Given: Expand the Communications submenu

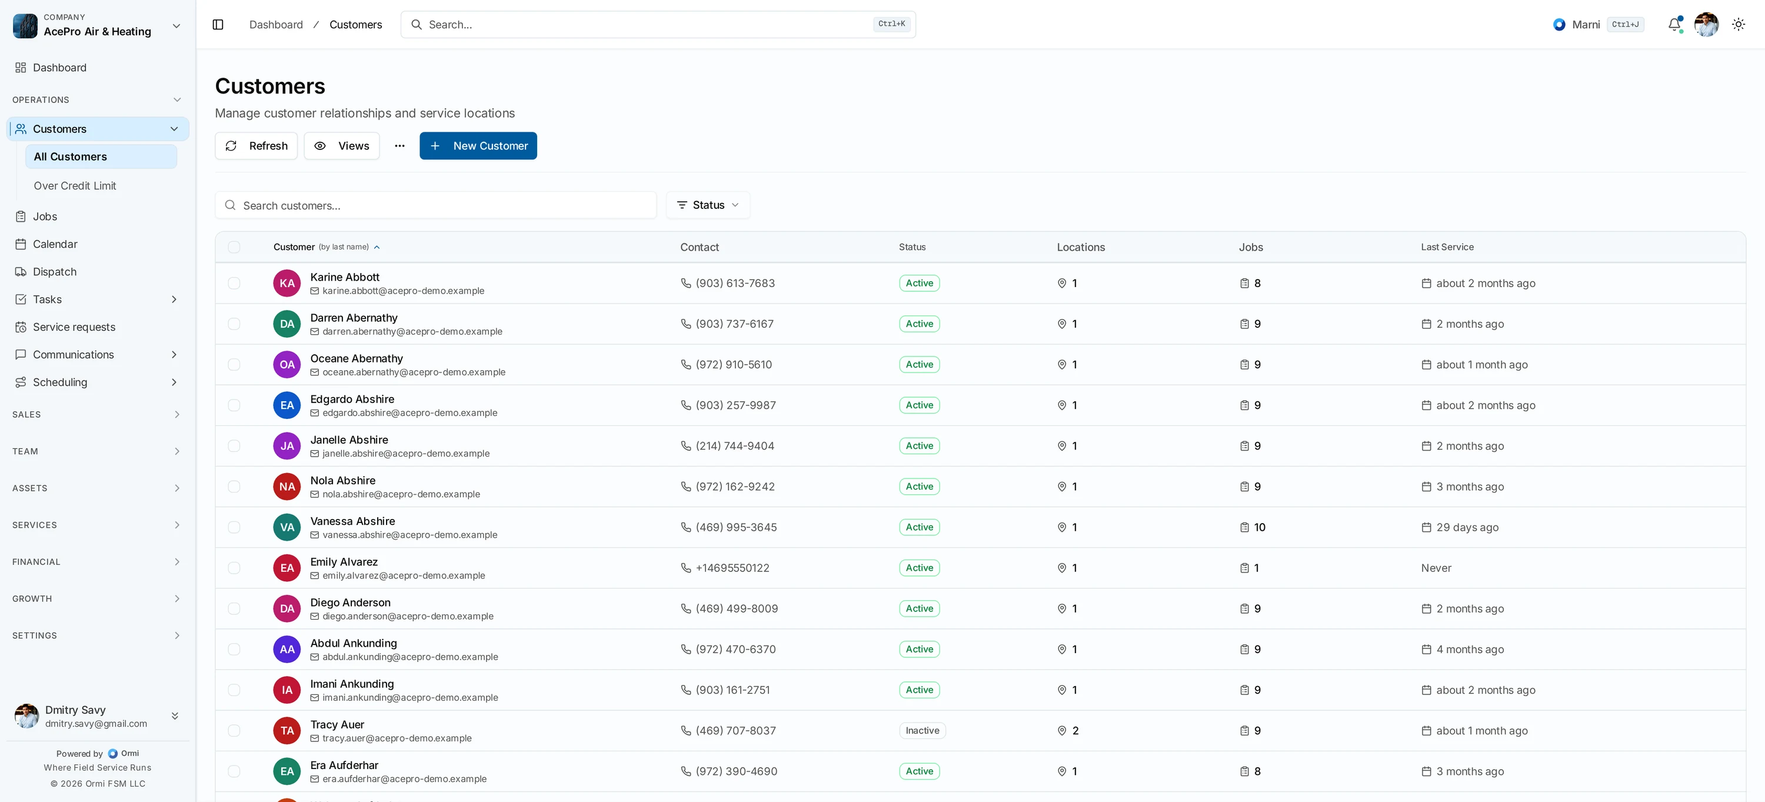Looking at the screenshot, I should click(x=174, y=354).
